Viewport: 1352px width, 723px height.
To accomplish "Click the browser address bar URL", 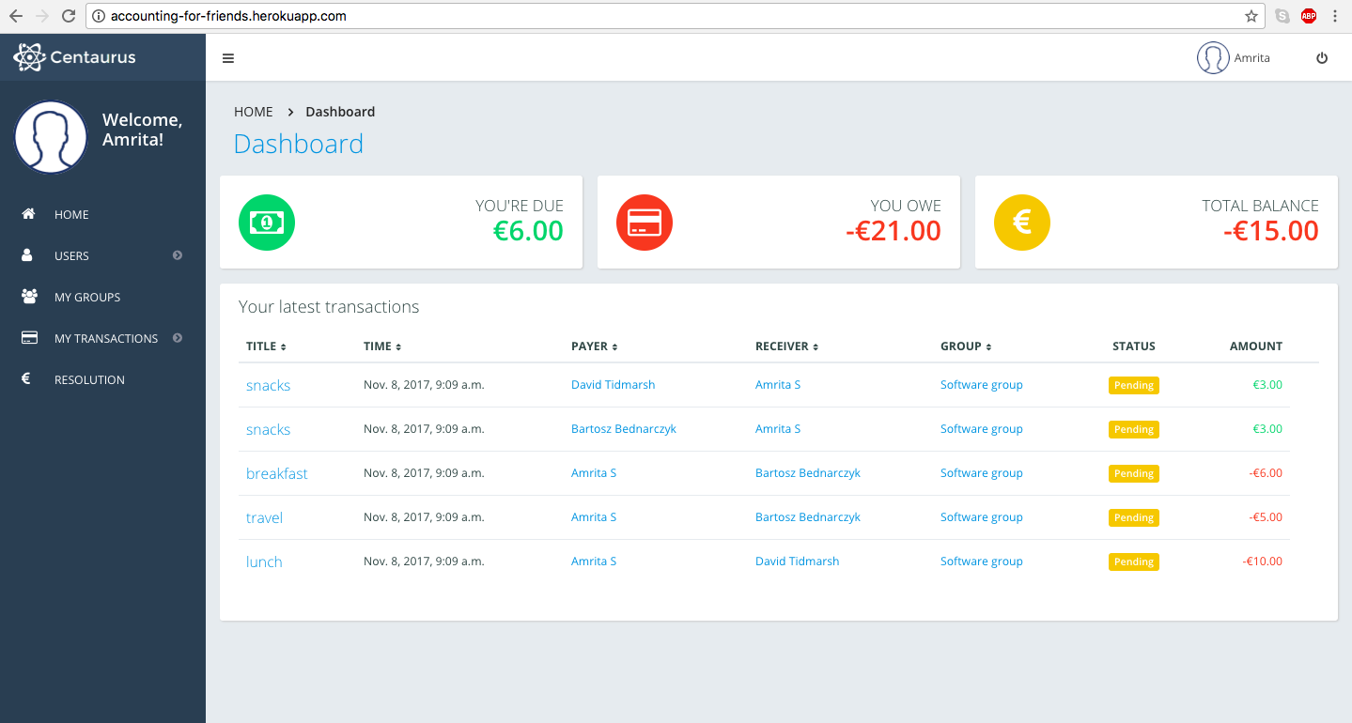I will pyautogui.click(x=228, y=16).
